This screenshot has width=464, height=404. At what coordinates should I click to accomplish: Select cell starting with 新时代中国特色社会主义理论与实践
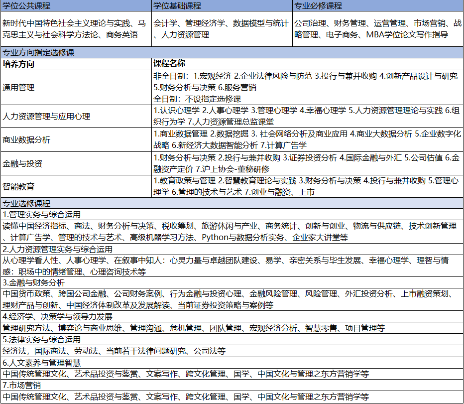point(76,29)
